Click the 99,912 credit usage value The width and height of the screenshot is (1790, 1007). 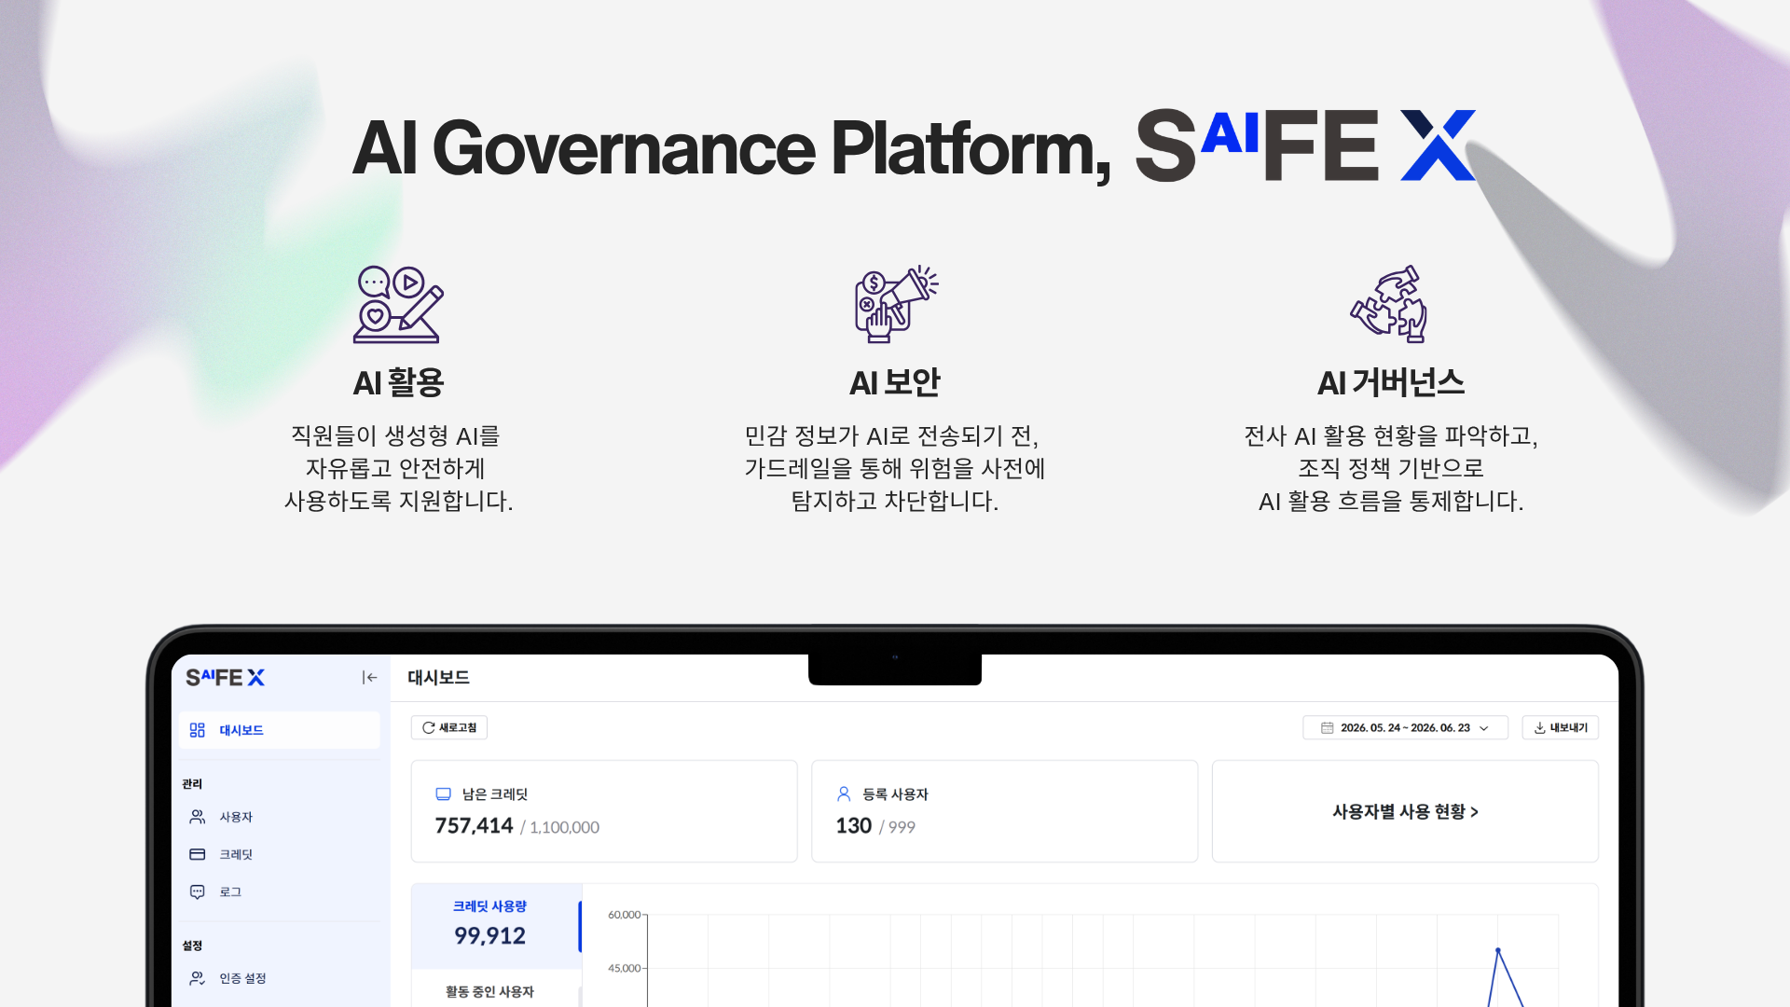pyautogui.click(x=489, y=936)
